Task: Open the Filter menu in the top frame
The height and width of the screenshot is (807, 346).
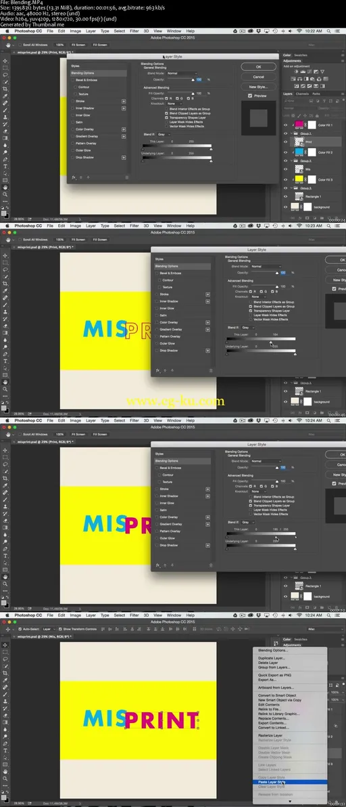Action: [134, 31]
